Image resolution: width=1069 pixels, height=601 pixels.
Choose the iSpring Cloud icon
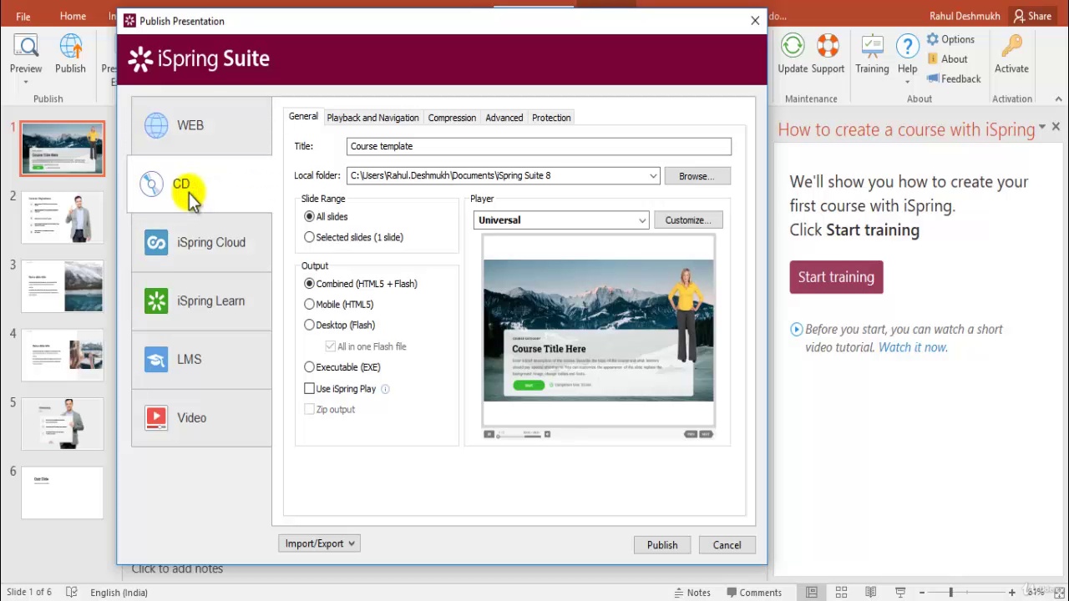pyautogui.click(x=156, y=242)
